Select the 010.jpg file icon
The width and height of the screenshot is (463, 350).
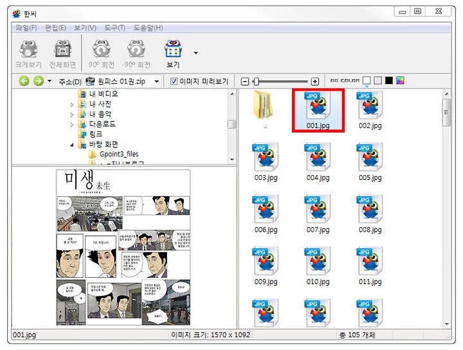coord(318,261)
